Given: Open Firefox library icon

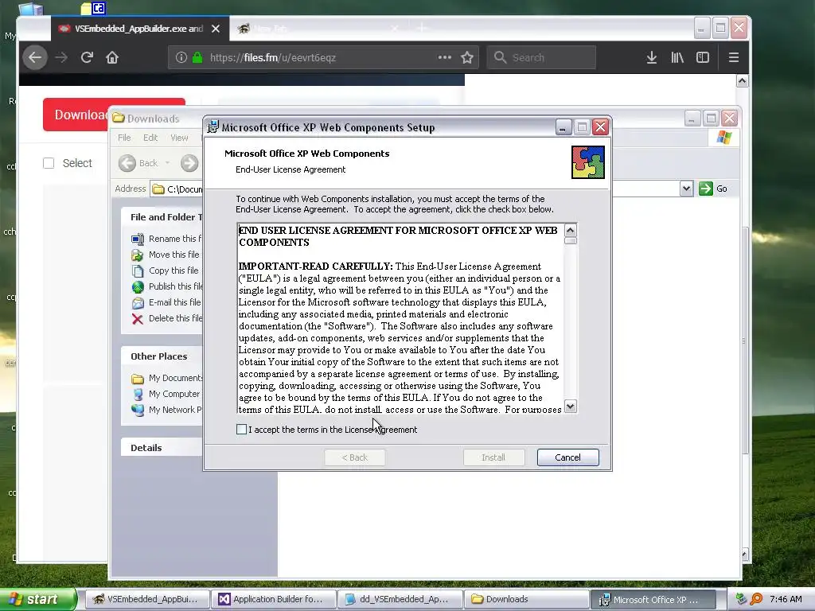Looking at the screenshot, I should coord(677,57).
